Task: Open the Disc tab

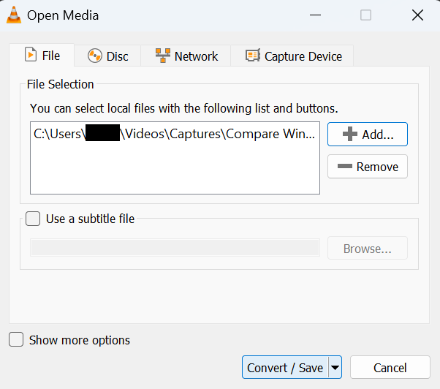Action: (107, 56)
